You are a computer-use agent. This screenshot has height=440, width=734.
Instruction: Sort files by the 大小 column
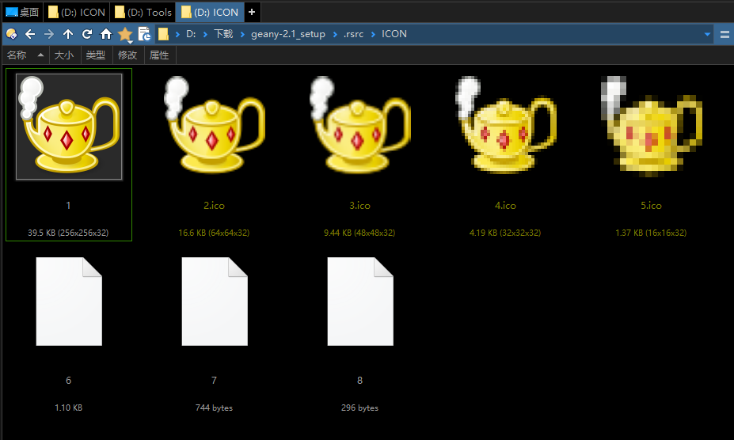pyautogui.click(x=63, y=55)
